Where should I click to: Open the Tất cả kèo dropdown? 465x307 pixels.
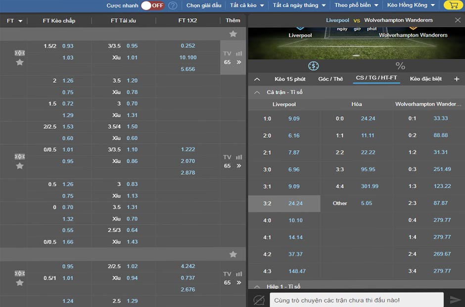[x=247, y=5]
